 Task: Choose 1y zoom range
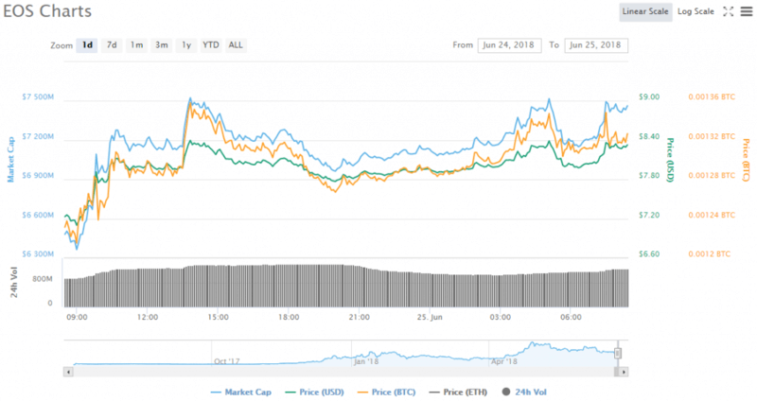pyautogui.click(x=186, y=44)
